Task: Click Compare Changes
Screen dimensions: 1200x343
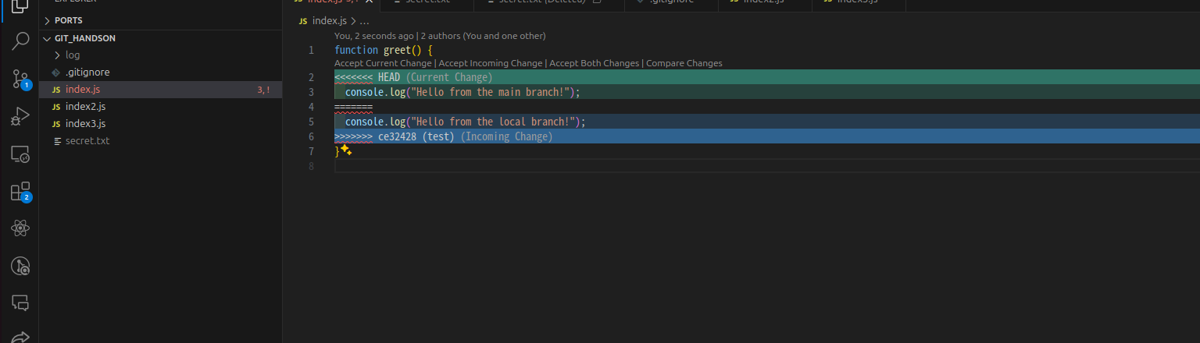Action: [x=684, y=63]
